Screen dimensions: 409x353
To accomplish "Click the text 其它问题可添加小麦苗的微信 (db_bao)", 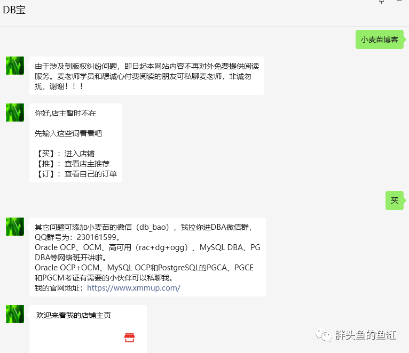I will coord(104,227).
